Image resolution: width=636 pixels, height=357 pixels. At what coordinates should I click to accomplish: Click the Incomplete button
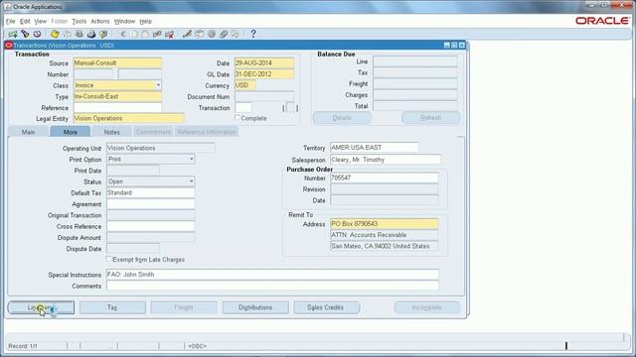[427, 307]
